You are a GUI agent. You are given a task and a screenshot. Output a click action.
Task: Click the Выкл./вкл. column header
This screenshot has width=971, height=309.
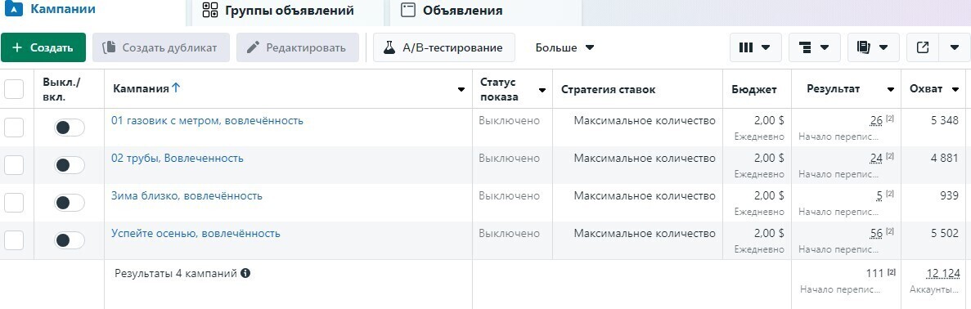pyautogui.click(x=62, y=89)
